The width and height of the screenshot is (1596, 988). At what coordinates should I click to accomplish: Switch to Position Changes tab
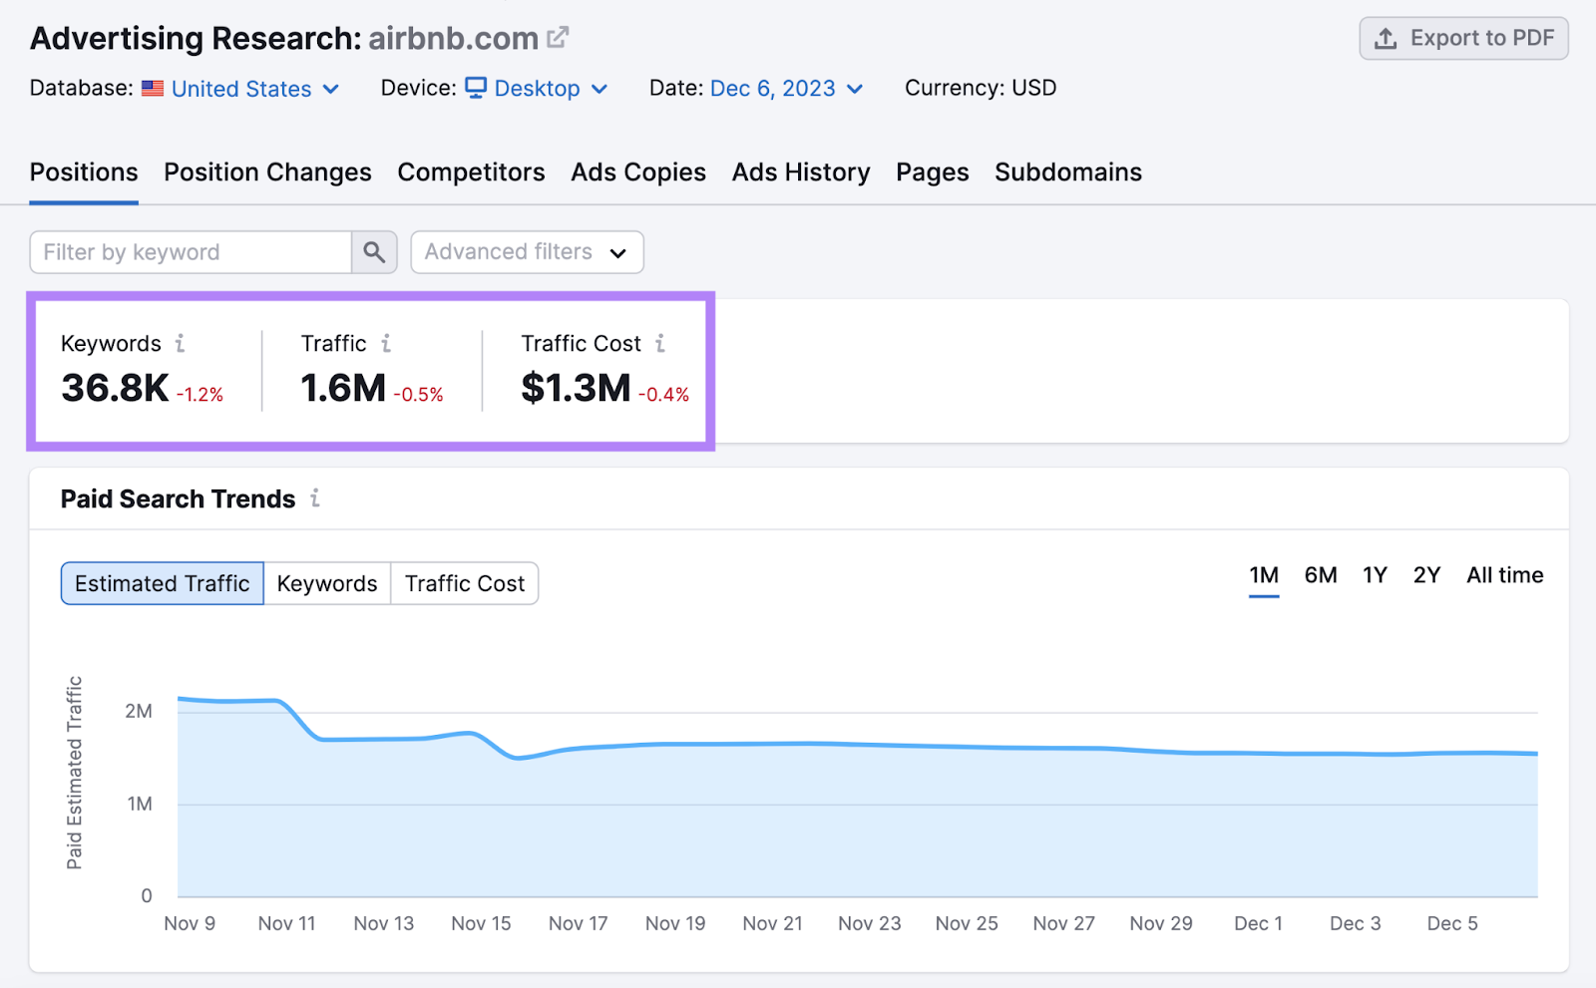point(267,172)
